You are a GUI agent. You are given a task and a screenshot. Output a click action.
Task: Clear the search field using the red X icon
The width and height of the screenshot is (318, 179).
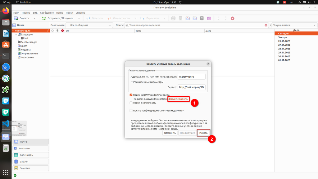click(x=266, y=25)
